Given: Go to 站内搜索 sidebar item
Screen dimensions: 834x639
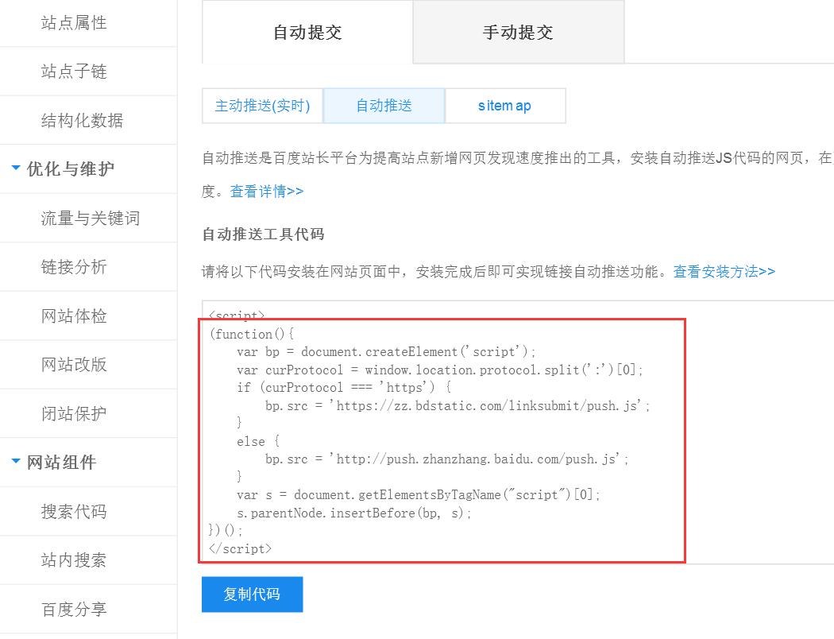Looking at the screenshot, I should [74, 560].
